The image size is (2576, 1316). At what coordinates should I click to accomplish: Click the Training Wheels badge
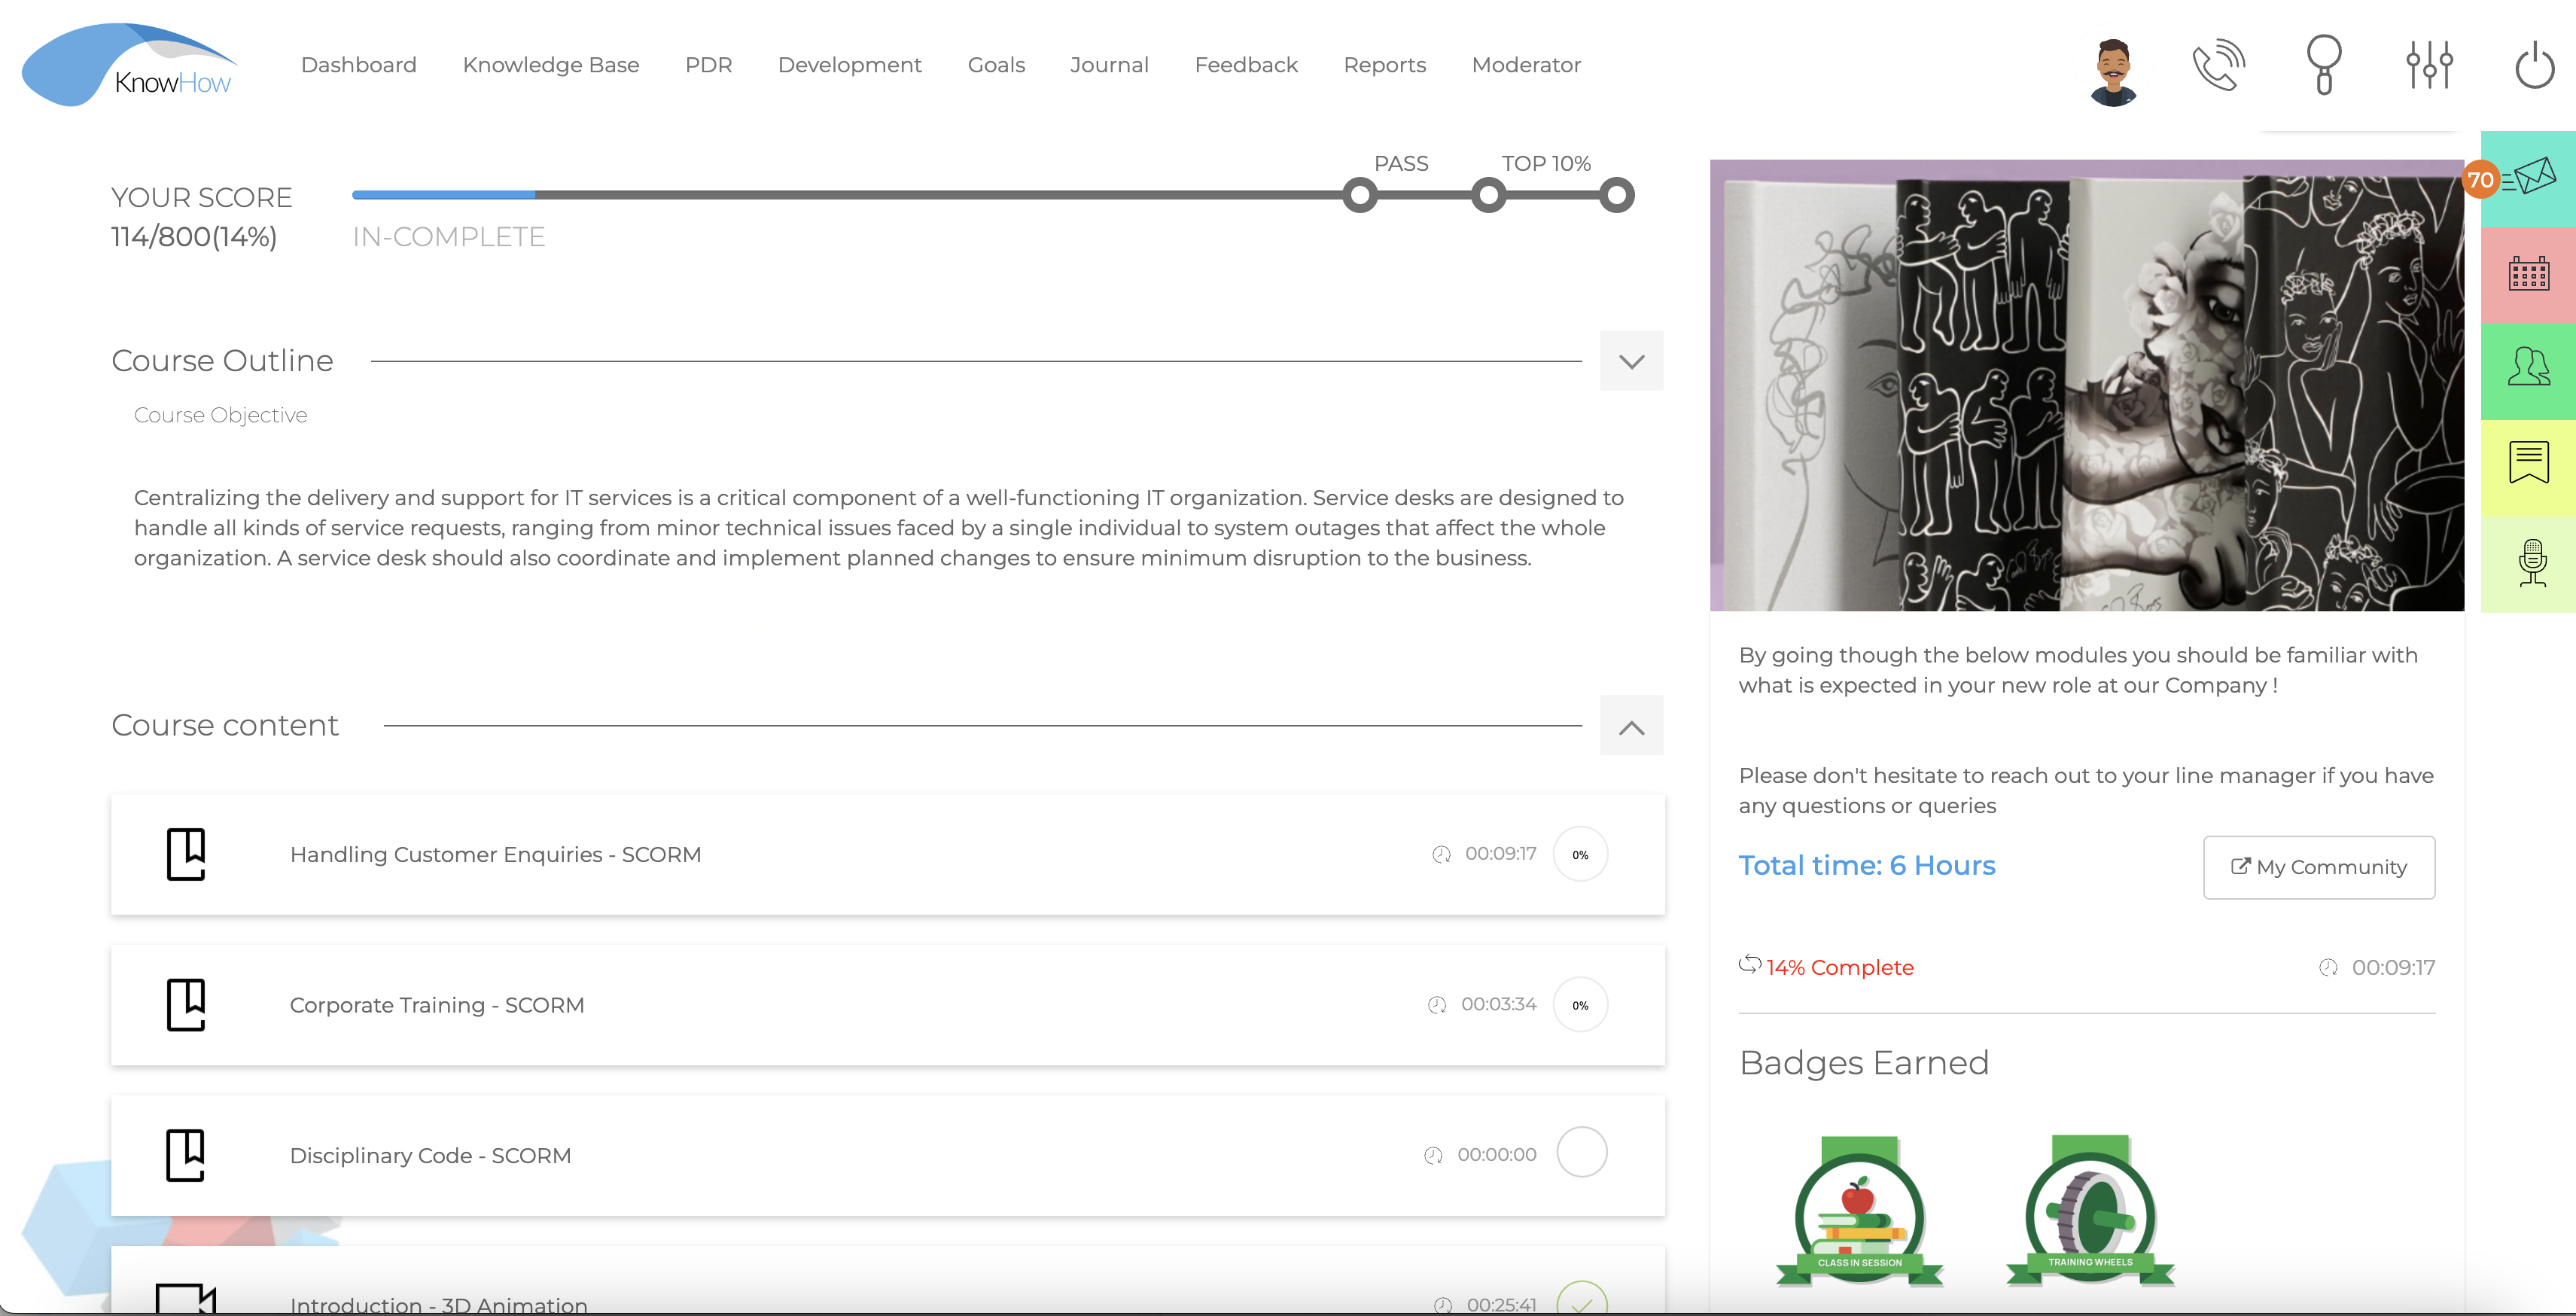click(2090, 1211)
